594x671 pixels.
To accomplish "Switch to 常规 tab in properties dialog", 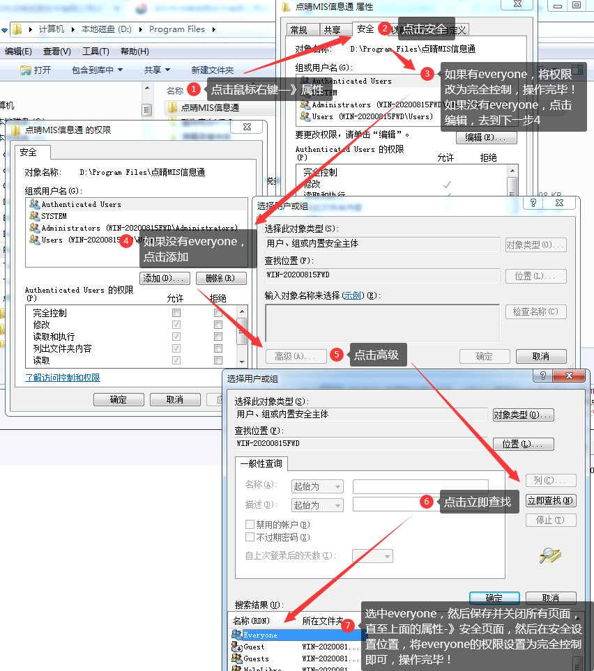I will click(x=303, y=30).
